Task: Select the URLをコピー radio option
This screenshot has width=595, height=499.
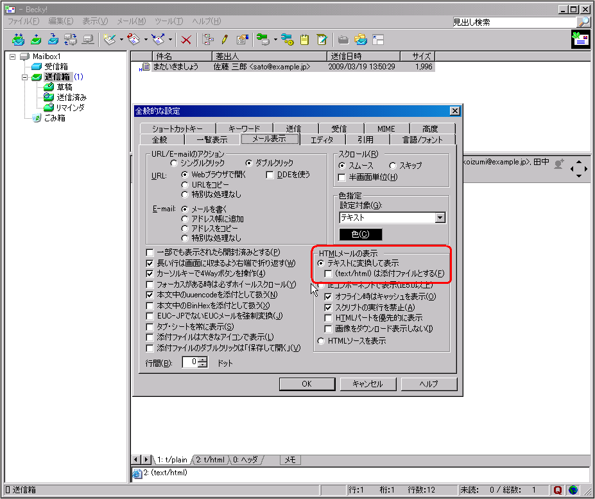Action: (185, 185)
